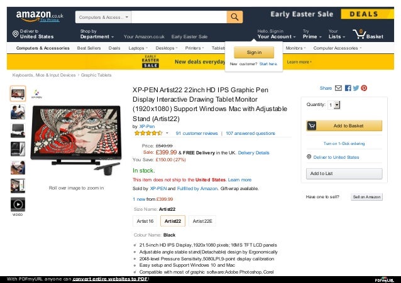This screenshot has height=283, width=401.
Task: Click the delivery location pin icon
Action: point(15,34)
